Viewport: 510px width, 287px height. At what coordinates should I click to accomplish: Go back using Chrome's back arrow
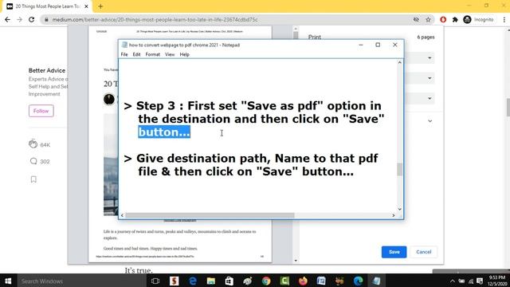[7, 19]
